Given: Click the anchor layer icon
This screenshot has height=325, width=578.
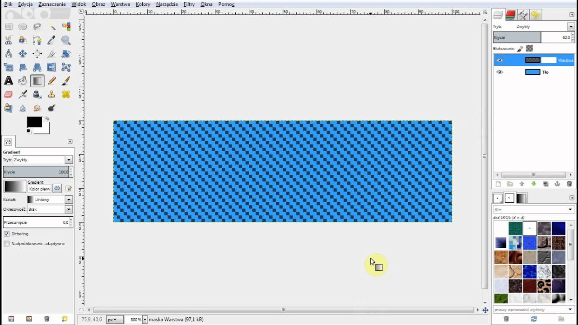Looking at the screenshot, I should coord(557,184).
